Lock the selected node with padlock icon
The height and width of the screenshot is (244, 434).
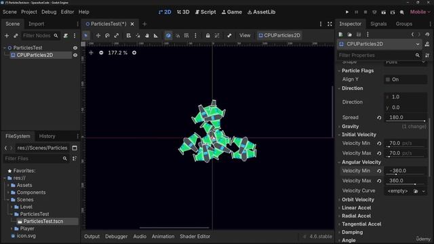coord(208,35)
